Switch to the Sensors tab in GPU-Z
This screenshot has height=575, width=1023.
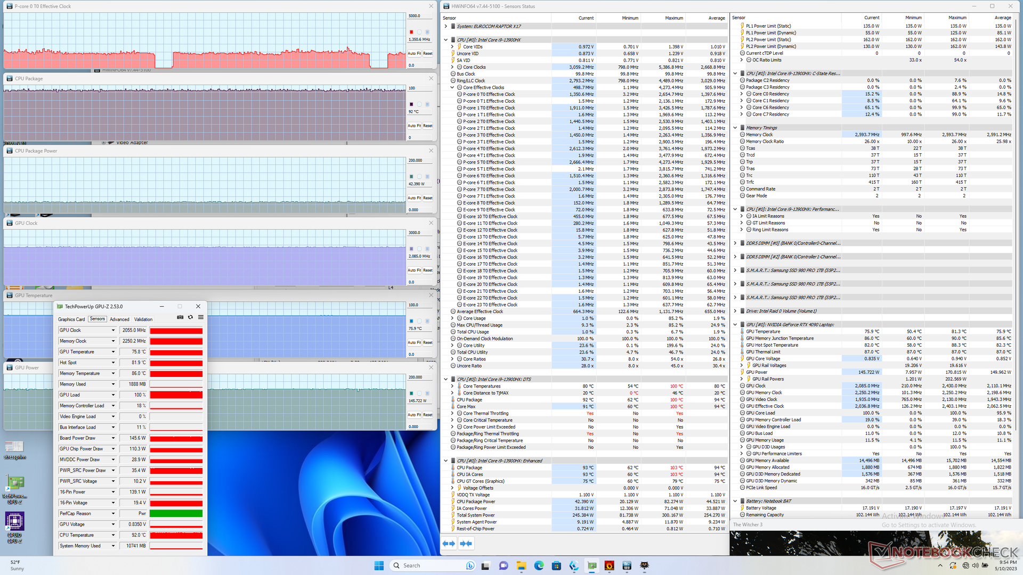click(x=98, y=319)
